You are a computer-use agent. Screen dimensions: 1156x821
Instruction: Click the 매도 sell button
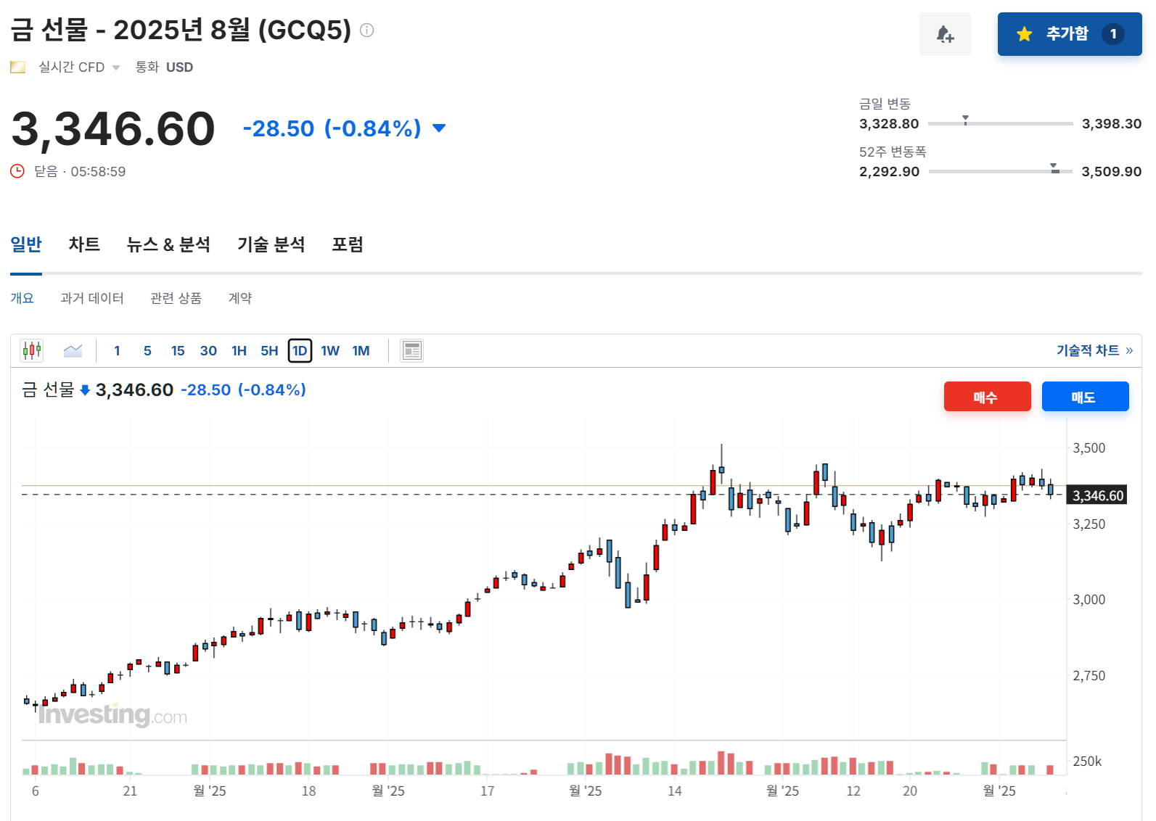click(x=1085, y=397)
